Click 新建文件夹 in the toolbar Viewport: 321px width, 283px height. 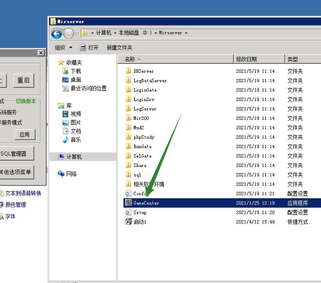[119, 48]
